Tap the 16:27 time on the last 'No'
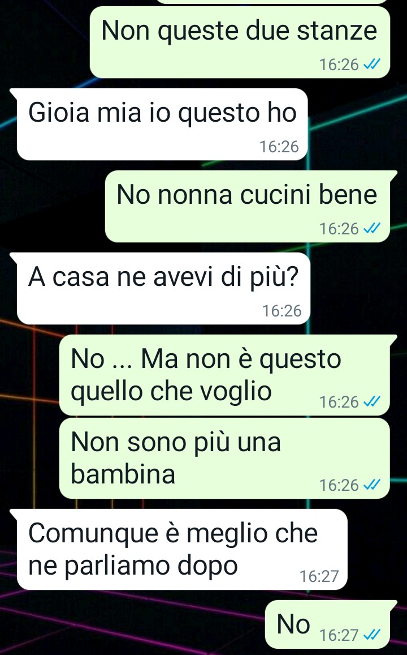 (339, 635)
